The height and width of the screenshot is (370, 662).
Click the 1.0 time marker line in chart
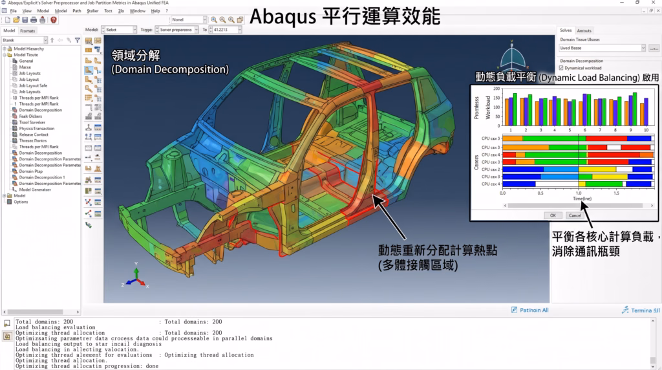(x=579, y=162)
